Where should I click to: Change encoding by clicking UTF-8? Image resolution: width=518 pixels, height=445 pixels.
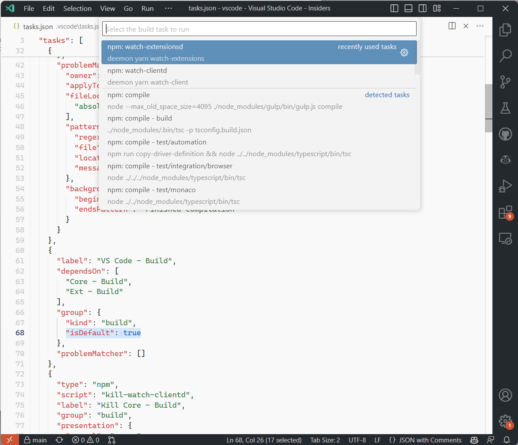click(357, 440)
